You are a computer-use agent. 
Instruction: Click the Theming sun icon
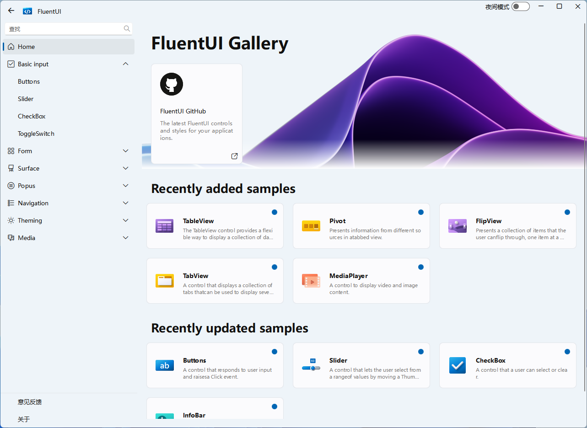(x=11, y=220)
